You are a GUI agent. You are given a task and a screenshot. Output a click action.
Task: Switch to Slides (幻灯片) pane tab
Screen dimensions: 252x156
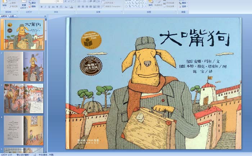[4, 16]
